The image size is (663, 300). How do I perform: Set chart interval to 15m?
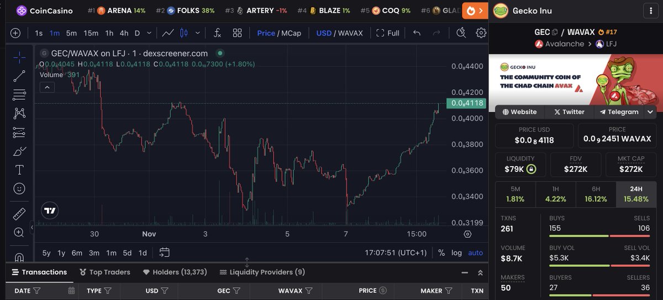[91, 33]
